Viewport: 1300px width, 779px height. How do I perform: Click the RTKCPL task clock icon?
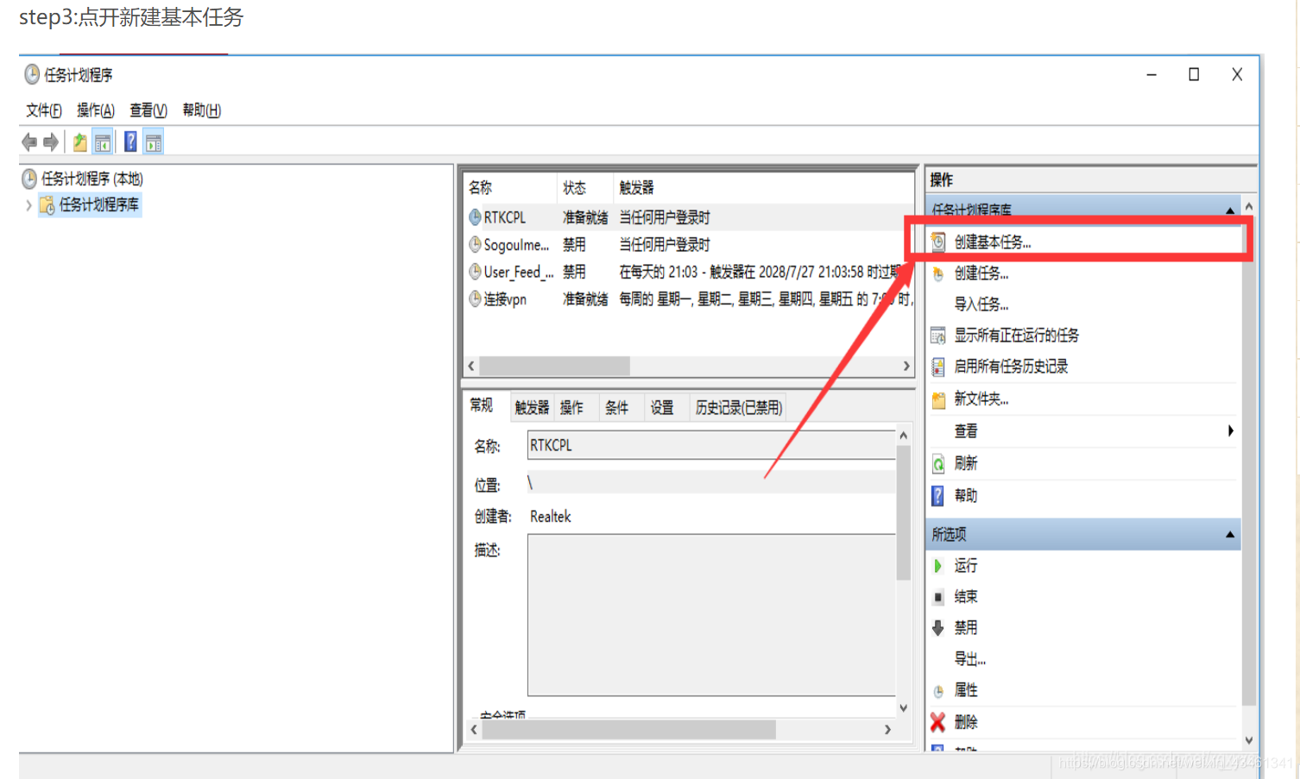coord(475,217)
